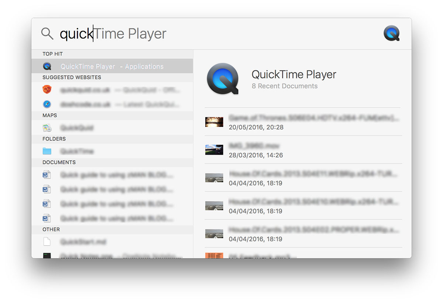This screenshot has width=443, height=303.
Task: Click the date 28/03/2016, 14:26
Action: coord(256,155)
